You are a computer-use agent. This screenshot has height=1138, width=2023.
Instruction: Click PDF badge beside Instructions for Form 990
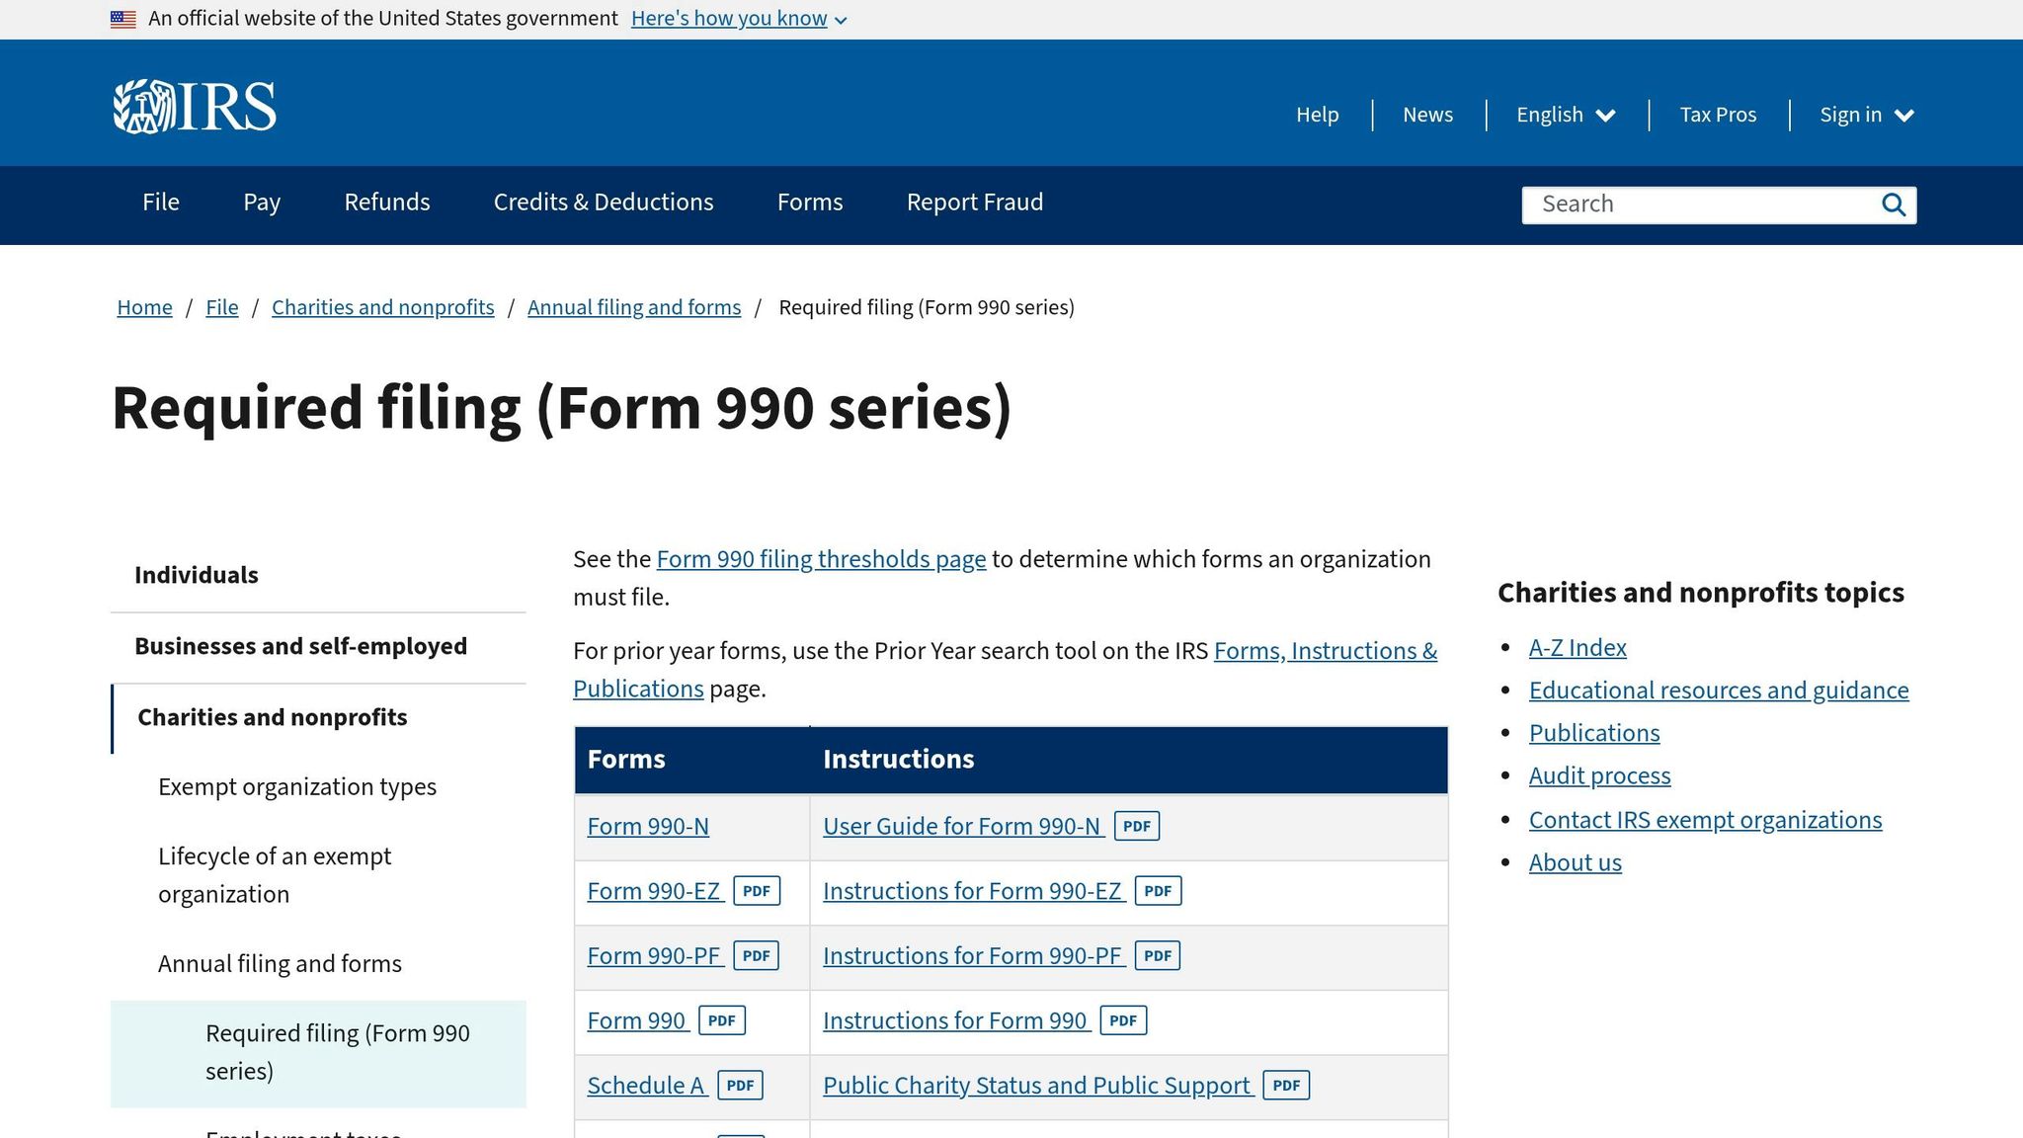[1123, 1020]
